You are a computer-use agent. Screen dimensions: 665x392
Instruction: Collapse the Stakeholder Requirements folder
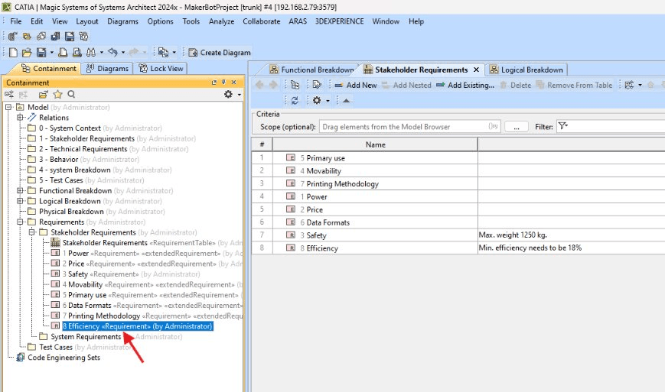(x=31, y=232)
